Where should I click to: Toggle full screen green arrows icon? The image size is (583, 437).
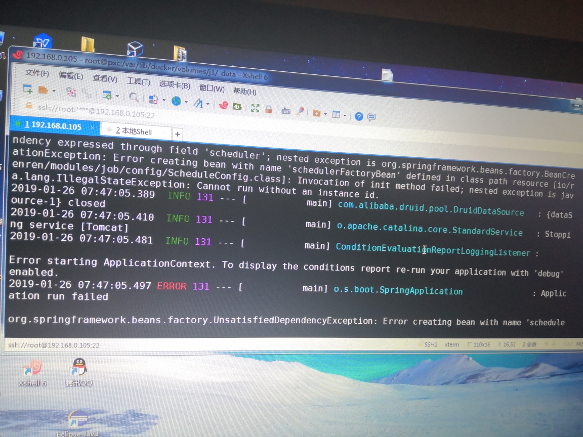[x=255, y=108]
